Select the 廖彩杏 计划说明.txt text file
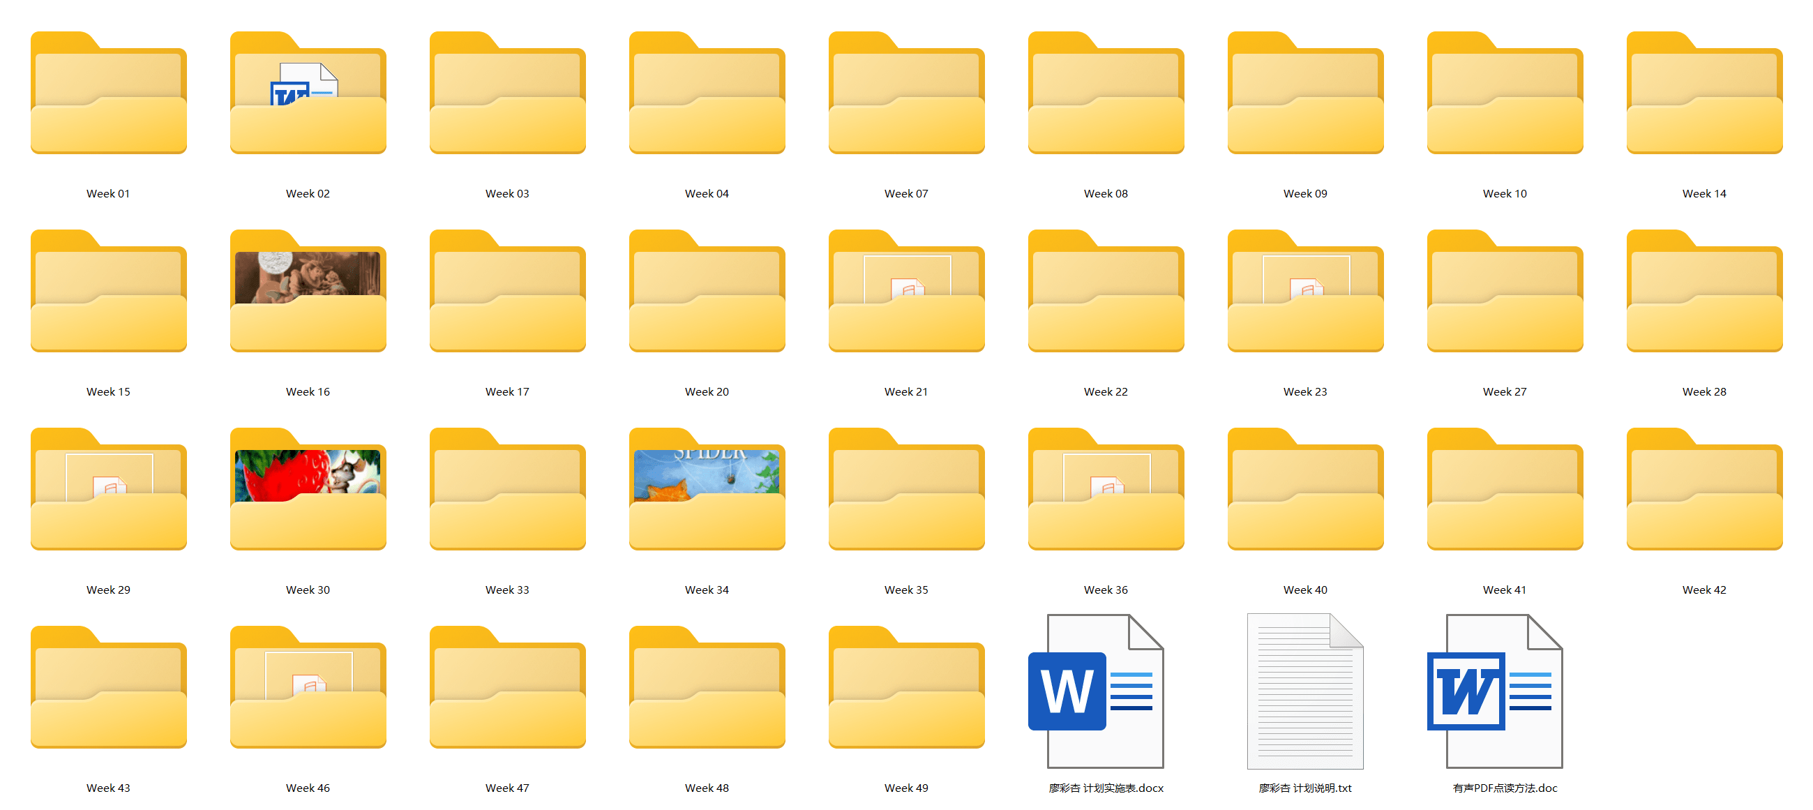Viewport: 1813px width, 810px height. pos(1305,691)
